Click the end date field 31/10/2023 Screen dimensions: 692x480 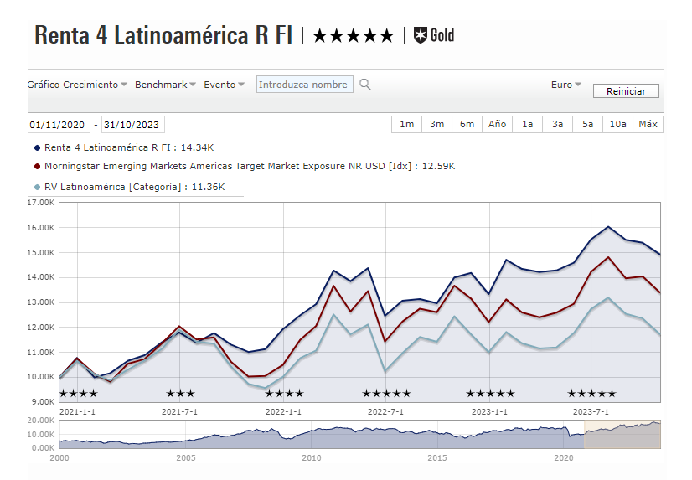133,125
